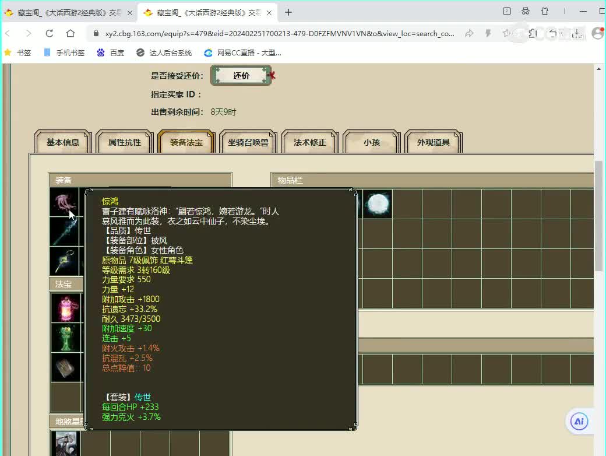The height and width of the screenshot is (456, 606).
Task: Click the lightning bolt icon in the toolbar
Action: pyautogui.click(x=488, y=34)
